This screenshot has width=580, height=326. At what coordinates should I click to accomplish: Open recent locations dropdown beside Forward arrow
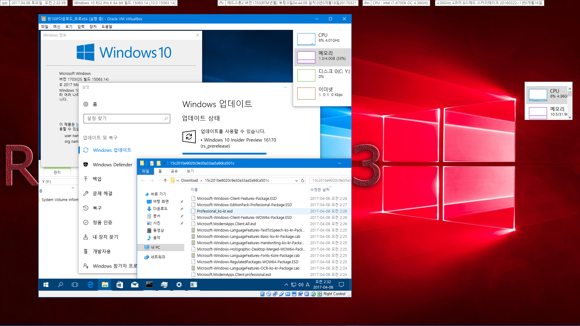click(159, 181)
